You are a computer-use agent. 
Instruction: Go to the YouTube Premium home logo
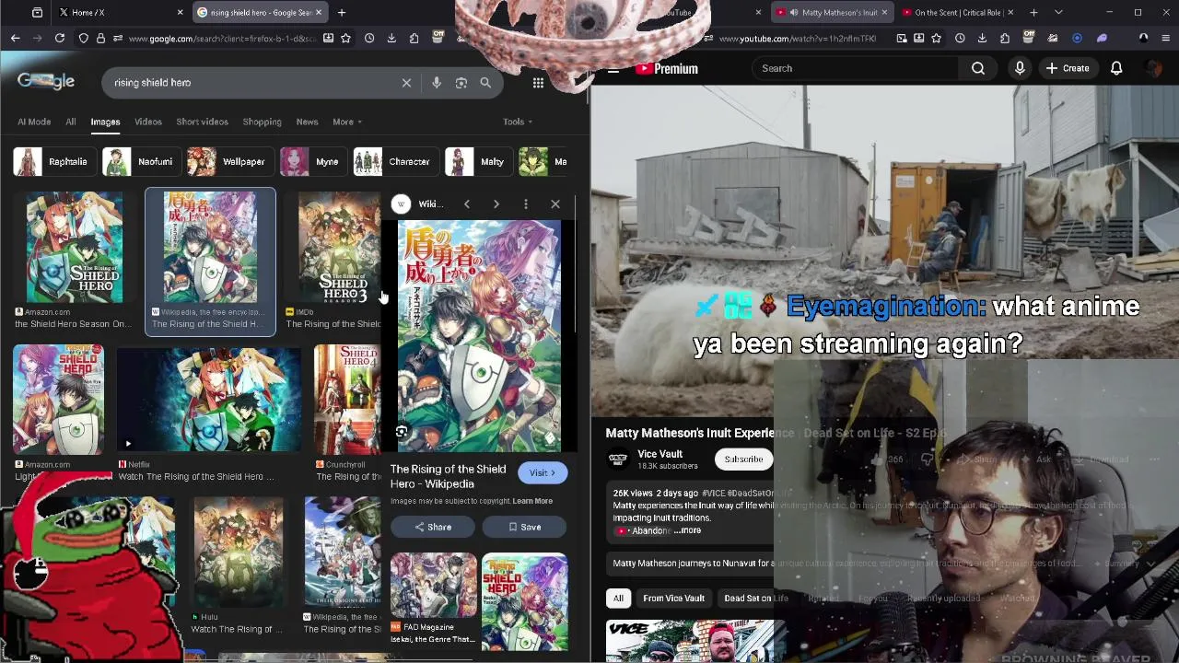tap(666, 68)
